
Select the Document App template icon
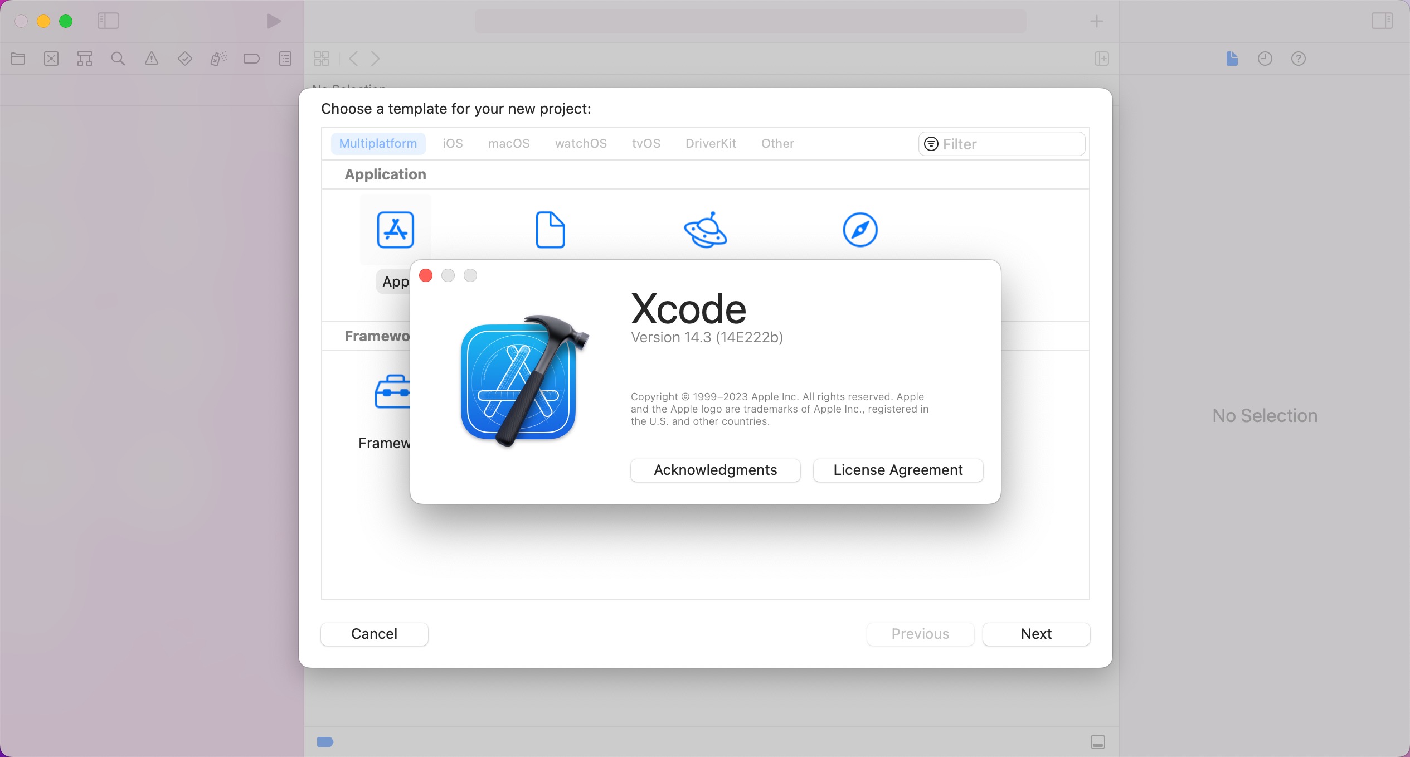click(x=550, y=229)
